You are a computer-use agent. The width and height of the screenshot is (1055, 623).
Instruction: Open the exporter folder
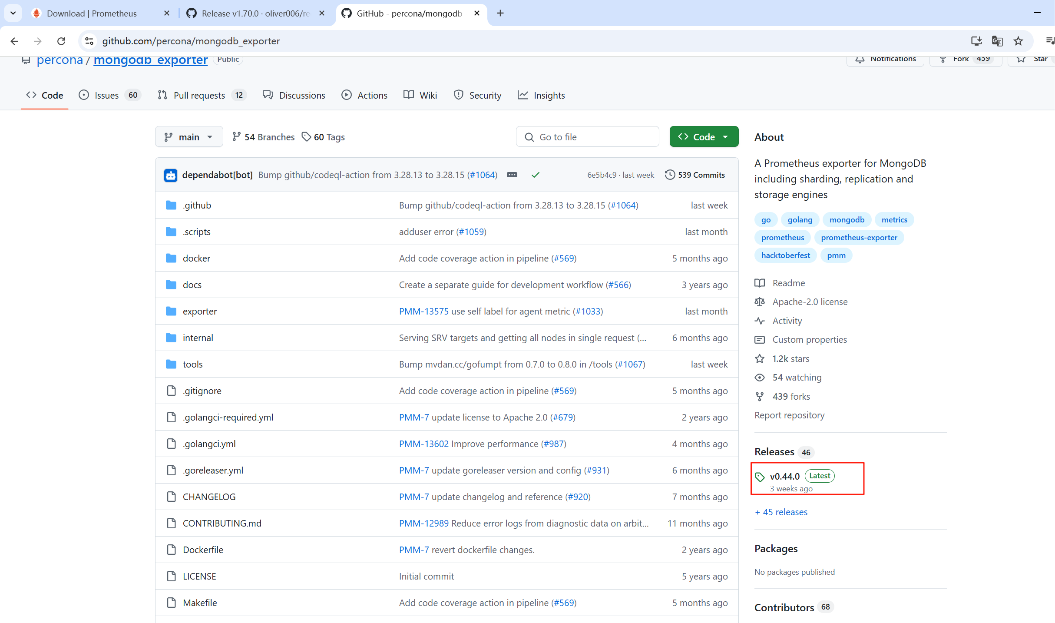pyautogui.click(x=199, y=311)
